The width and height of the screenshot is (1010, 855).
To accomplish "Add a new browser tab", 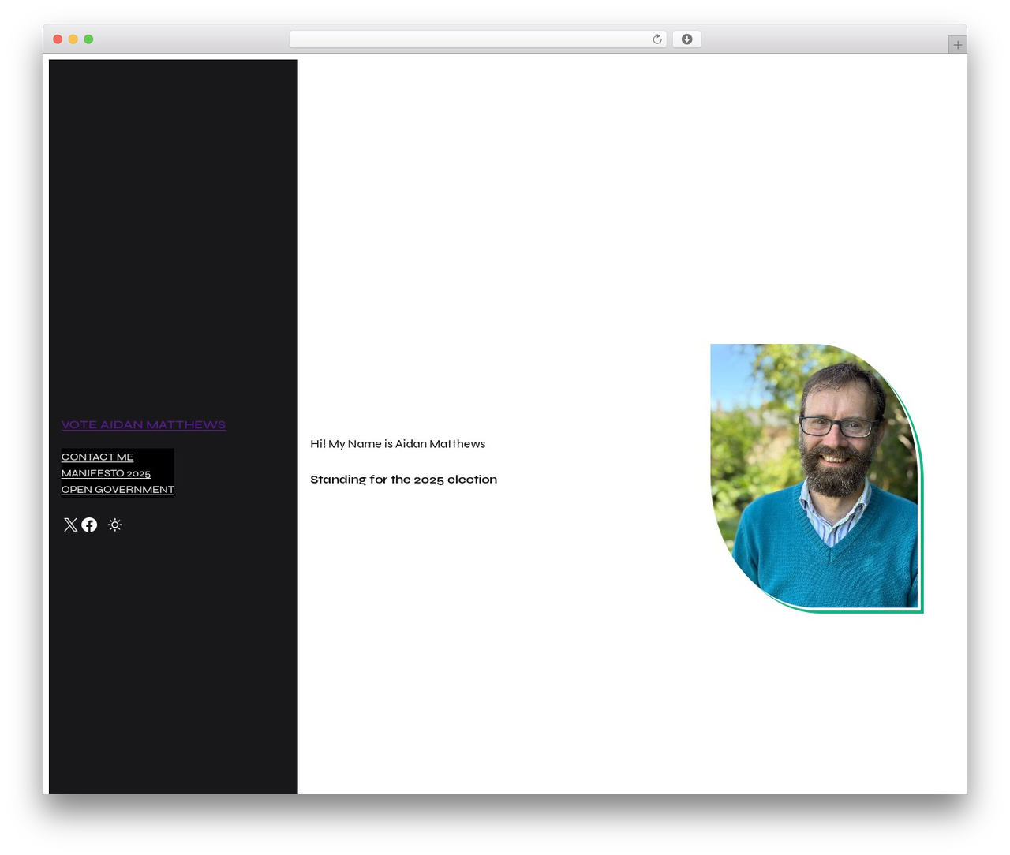I will [x=958, y=45].
